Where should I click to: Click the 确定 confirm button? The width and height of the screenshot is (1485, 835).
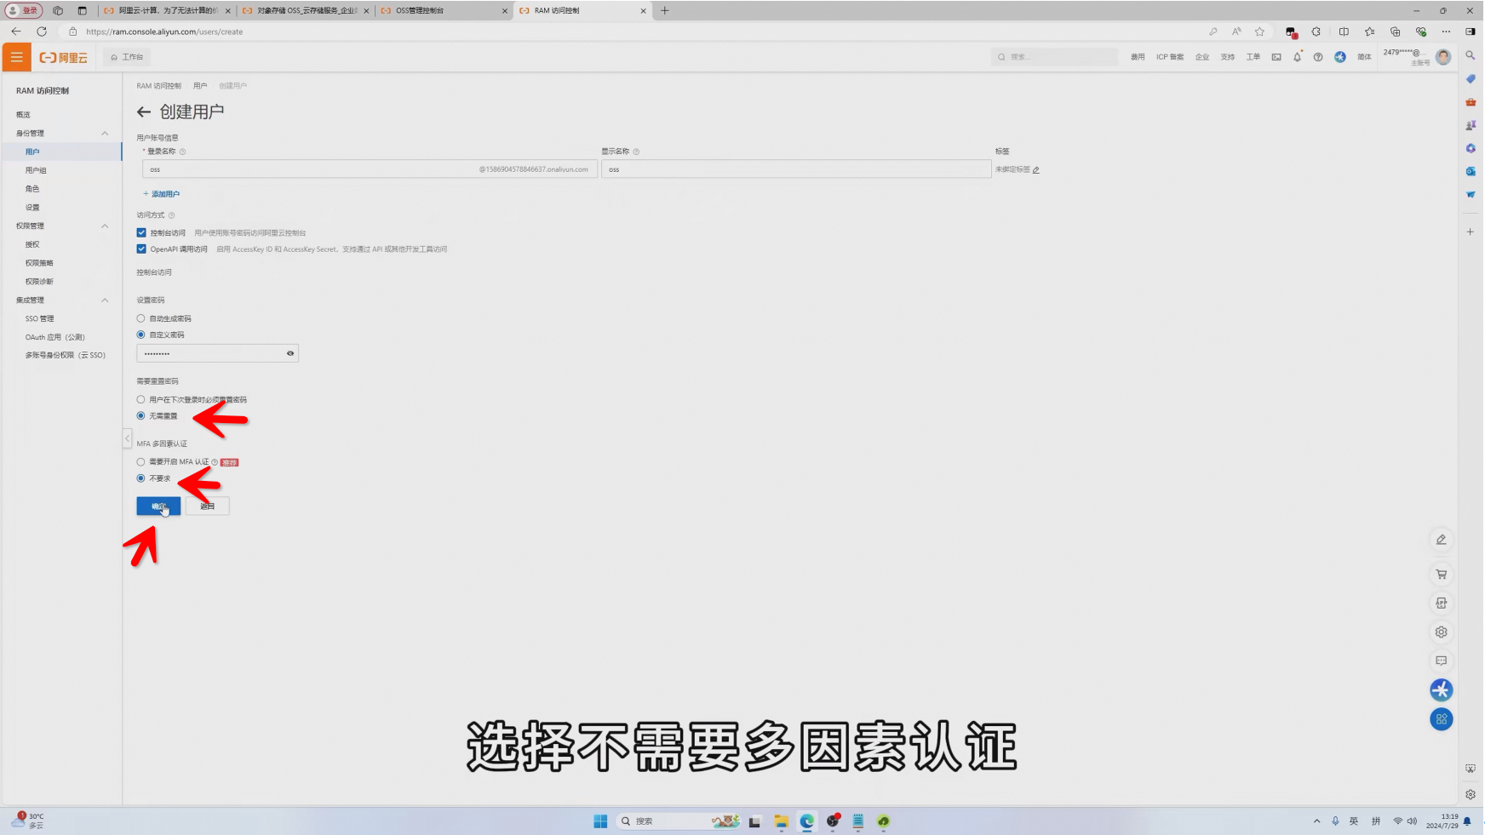[x=158, y=506]
